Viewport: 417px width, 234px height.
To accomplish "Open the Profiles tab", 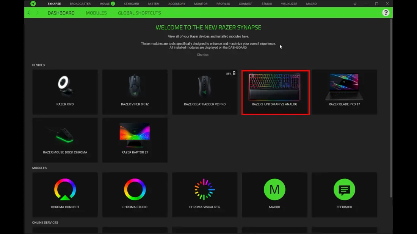I will pyautogui.click(x=223, y=4).
